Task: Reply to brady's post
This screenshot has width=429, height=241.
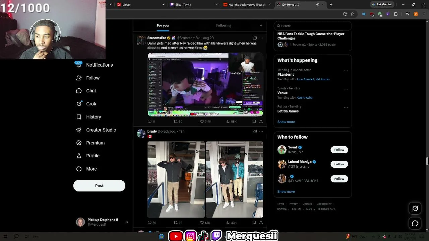Action: [150, 223]
